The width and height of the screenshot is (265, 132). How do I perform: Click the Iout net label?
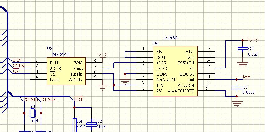[246, 77]
